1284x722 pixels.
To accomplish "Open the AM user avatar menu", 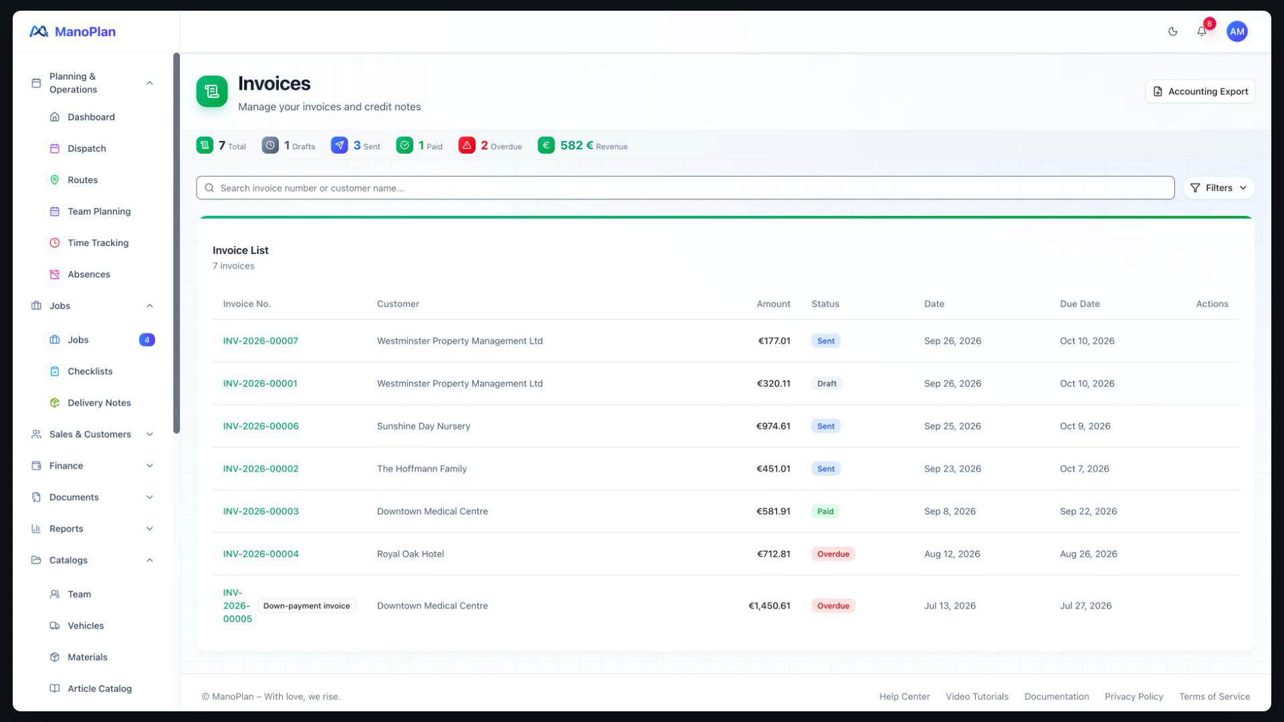I will point(1237,31).
